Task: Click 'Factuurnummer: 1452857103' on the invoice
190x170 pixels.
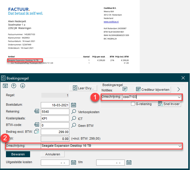Action: (x=21, y=35)
